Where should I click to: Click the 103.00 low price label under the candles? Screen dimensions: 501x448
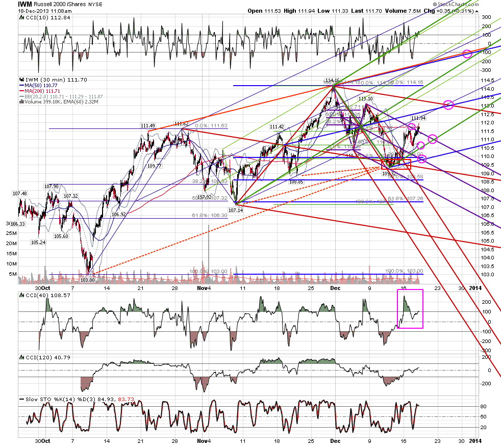tap(88, 280)
